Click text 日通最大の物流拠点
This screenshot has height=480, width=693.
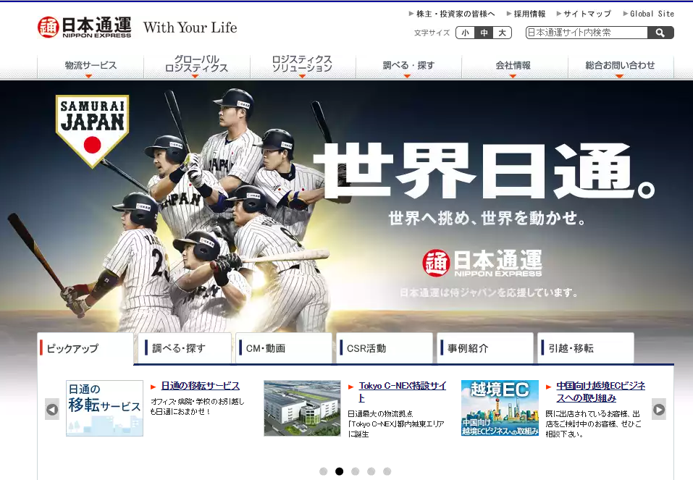[380, 413]
